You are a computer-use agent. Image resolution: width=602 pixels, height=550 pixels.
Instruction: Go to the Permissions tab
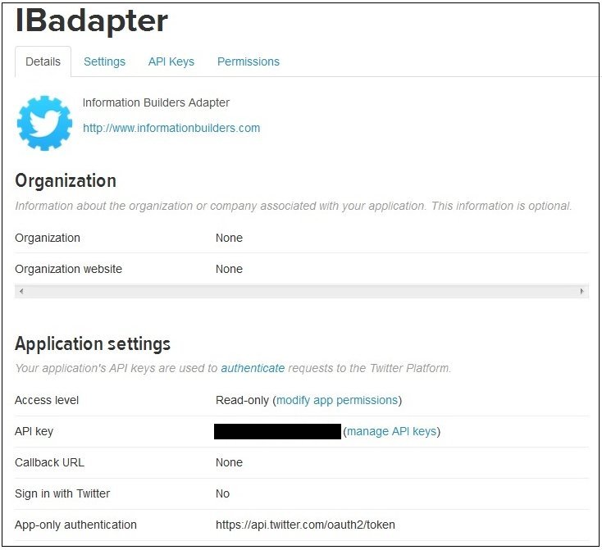pos(249,61)
